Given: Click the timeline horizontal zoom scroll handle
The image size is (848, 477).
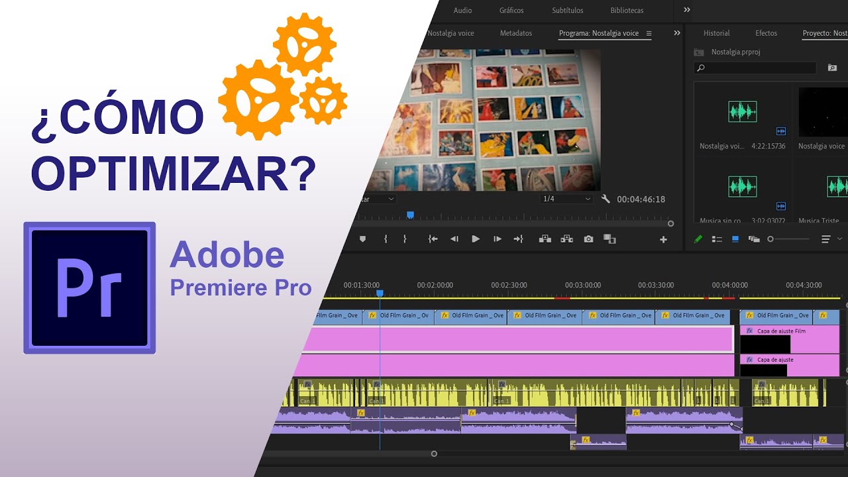Looking at the screenshot, I should 434,454.
